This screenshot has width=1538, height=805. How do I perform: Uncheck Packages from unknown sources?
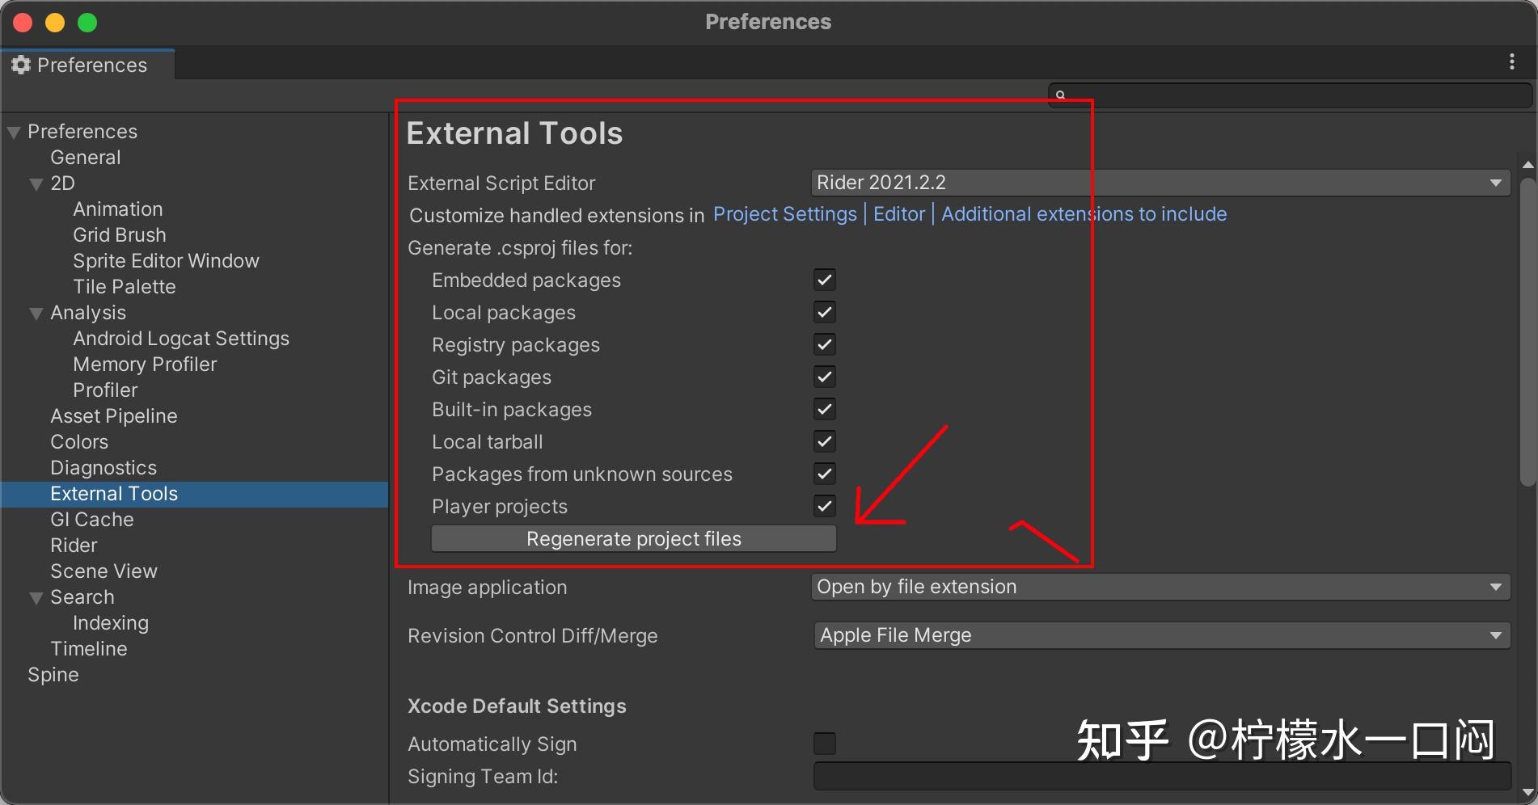(x=824, y=474)
